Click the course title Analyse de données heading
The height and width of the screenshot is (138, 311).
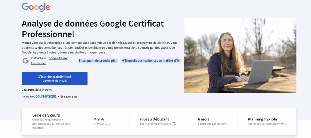click(93, 29)
